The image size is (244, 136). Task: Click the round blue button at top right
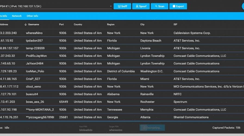click(243, 6)
